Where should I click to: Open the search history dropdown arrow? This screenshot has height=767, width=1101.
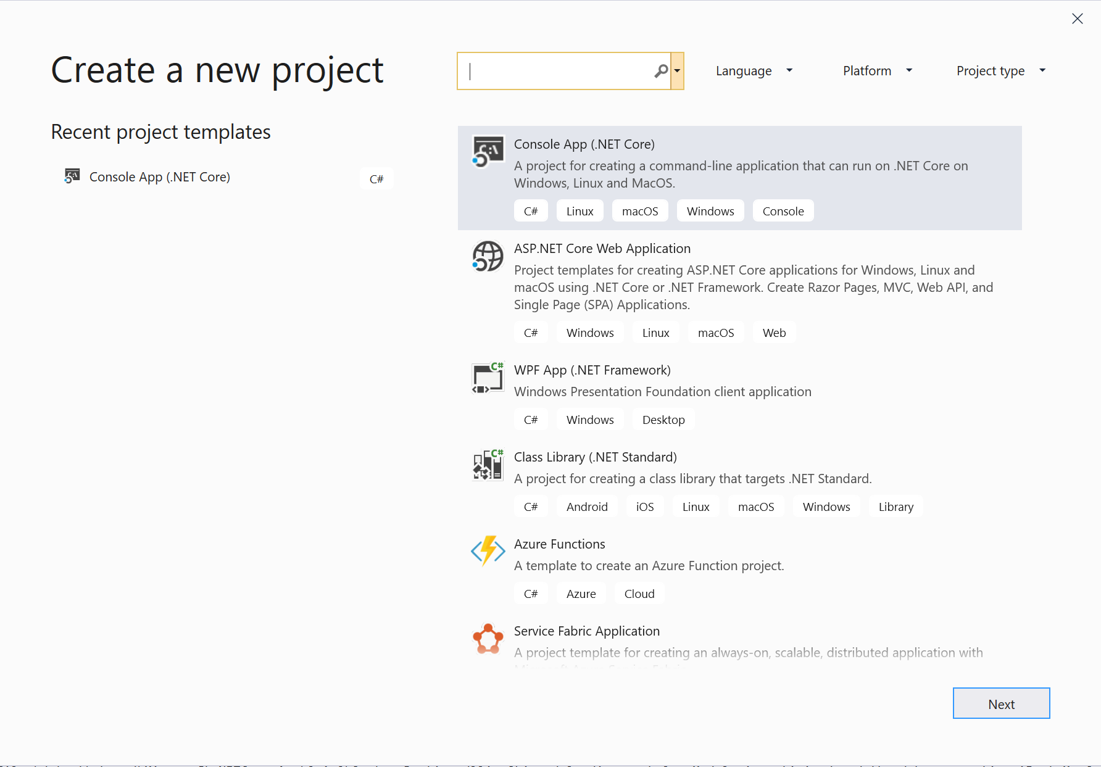677,71
